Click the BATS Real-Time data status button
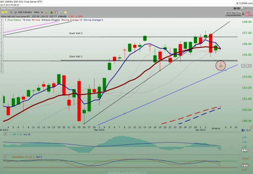This screenshot has width=253, height=174. pos(233,14)
